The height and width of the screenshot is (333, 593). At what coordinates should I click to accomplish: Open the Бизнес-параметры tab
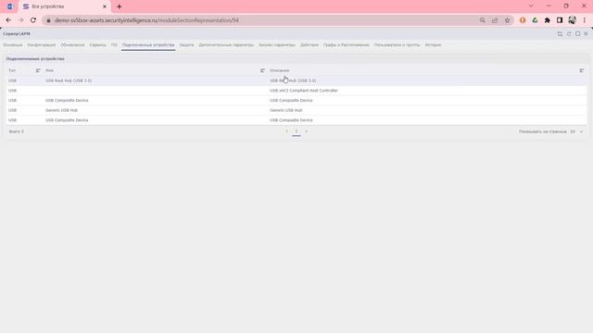tap(277, 45)
